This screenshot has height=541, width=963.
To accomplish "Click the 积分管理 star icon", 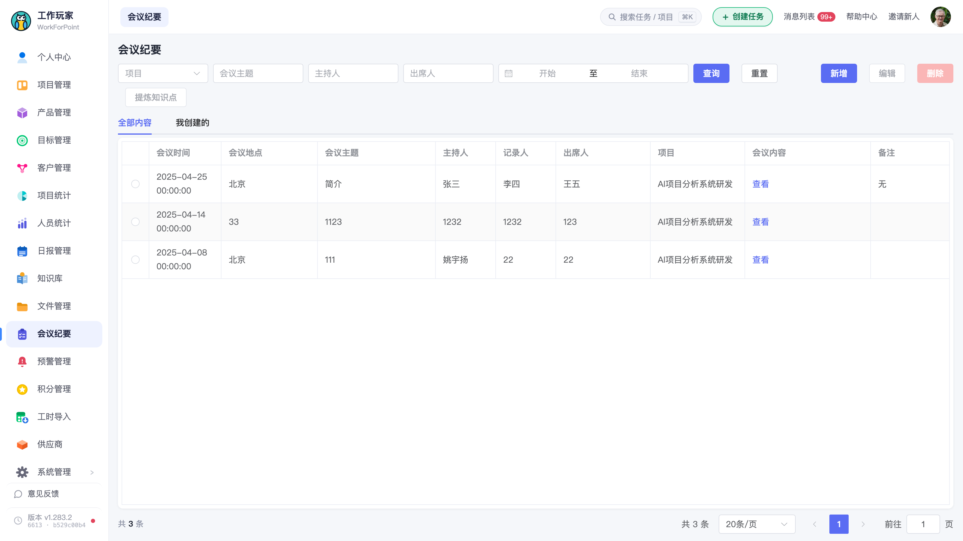I will click(x=22, y=389).
